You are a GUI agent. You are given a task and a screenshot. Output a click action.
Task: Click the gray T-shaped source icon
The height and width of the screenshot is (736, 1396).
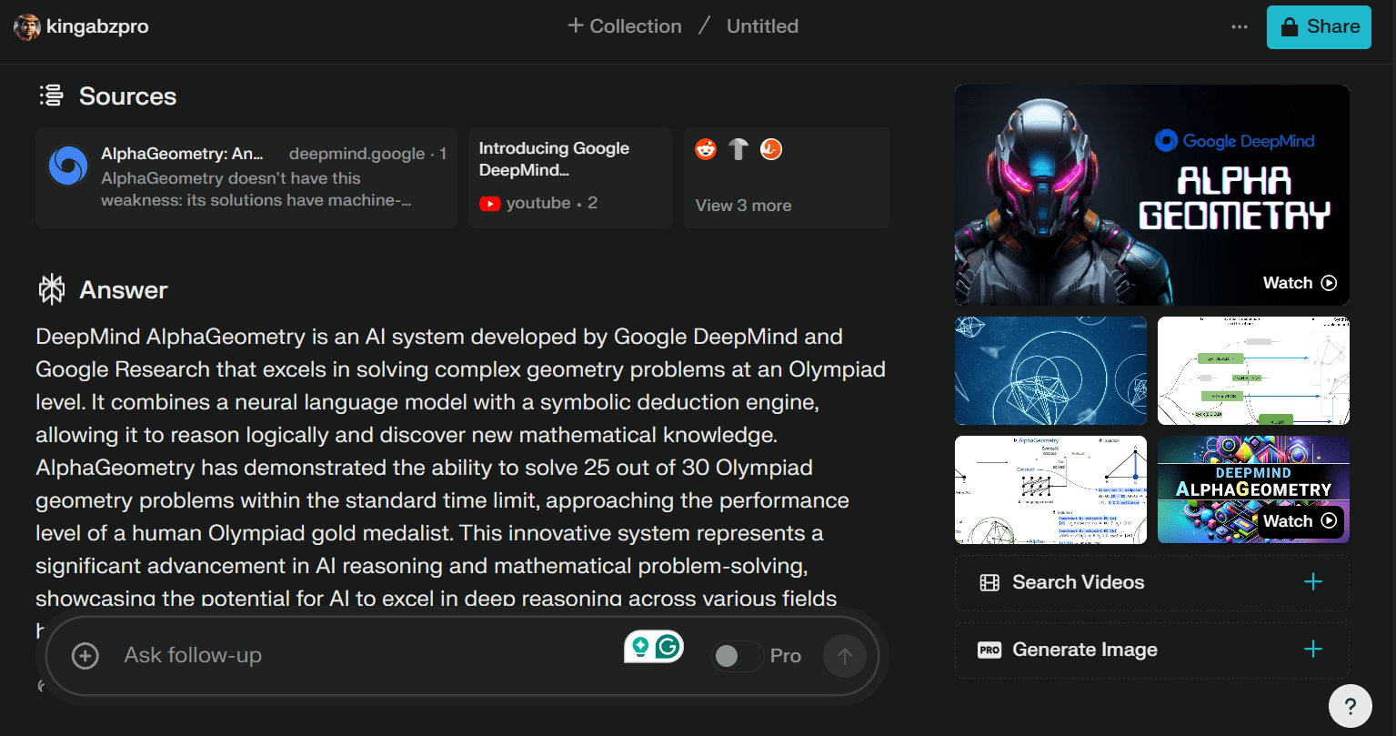738,149
